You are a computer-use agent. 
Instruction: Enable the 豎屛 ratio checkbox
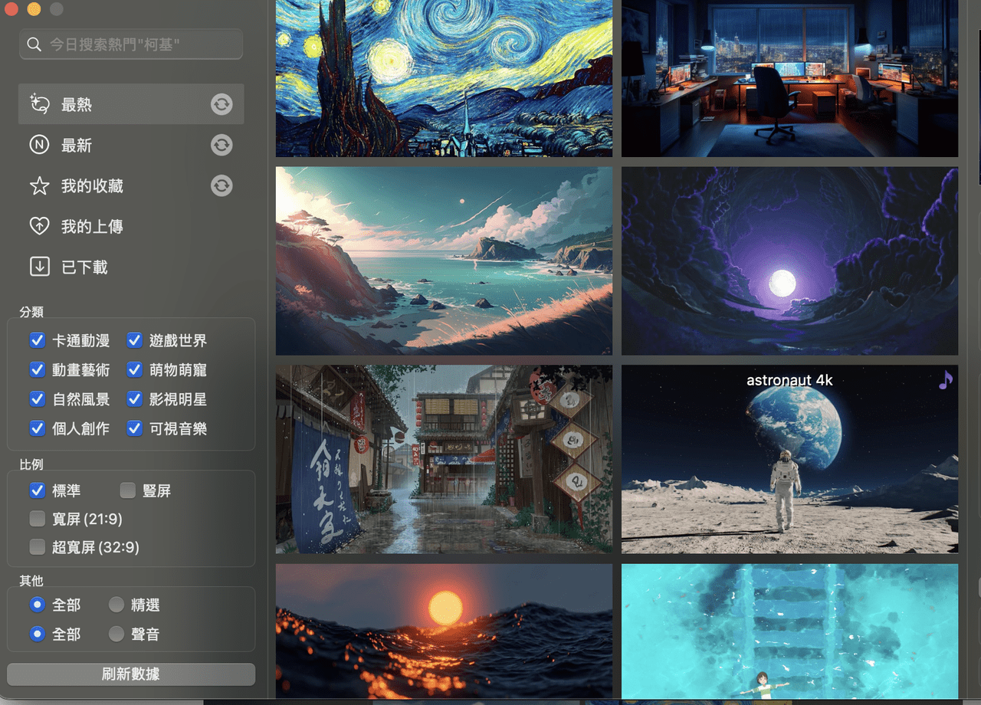pyautogui.click(x=127, y=490)
